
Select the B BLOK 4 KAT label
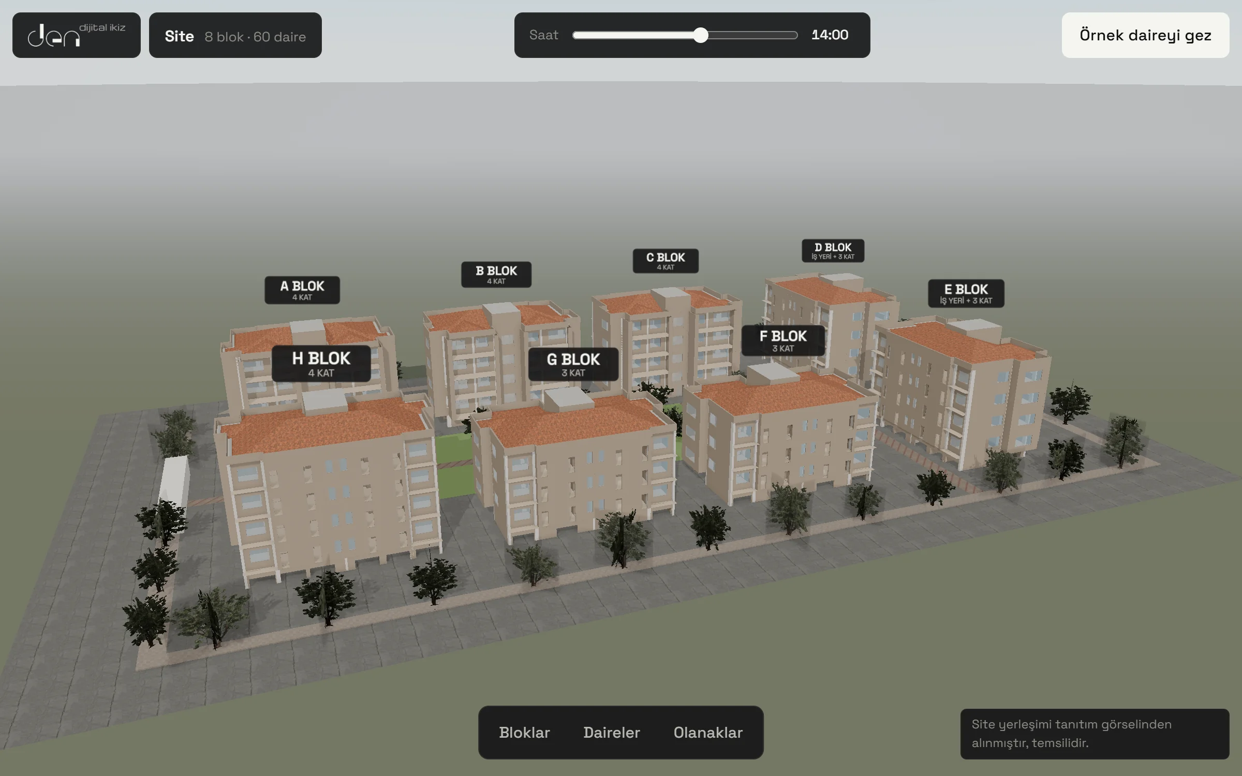click(x=496, y=275)
